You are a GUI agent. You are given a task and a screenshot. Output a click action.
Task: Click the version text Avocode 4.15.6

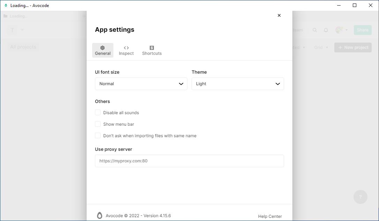(138, 216)
